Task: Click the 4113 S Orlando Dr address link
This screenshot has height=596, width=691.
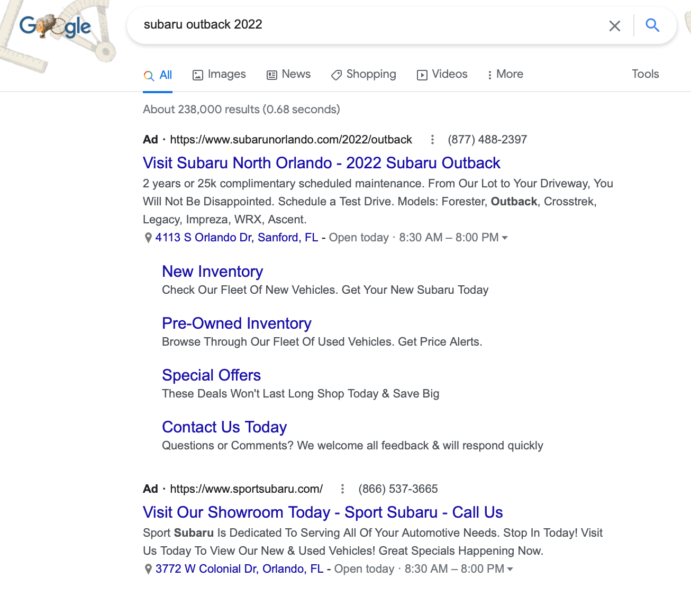Action: (x=237, y=238)
